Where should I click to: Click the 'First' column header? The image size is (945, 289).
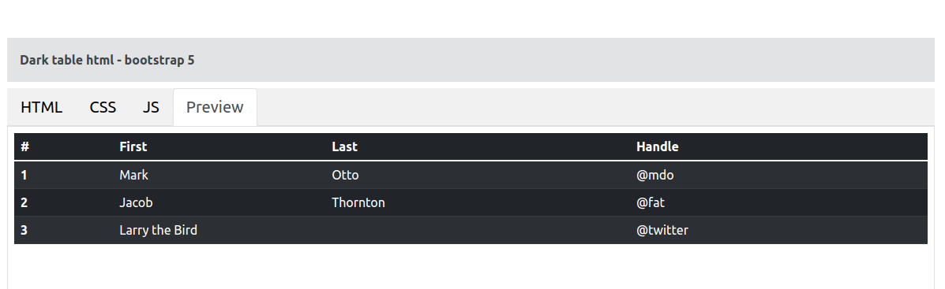219,146
